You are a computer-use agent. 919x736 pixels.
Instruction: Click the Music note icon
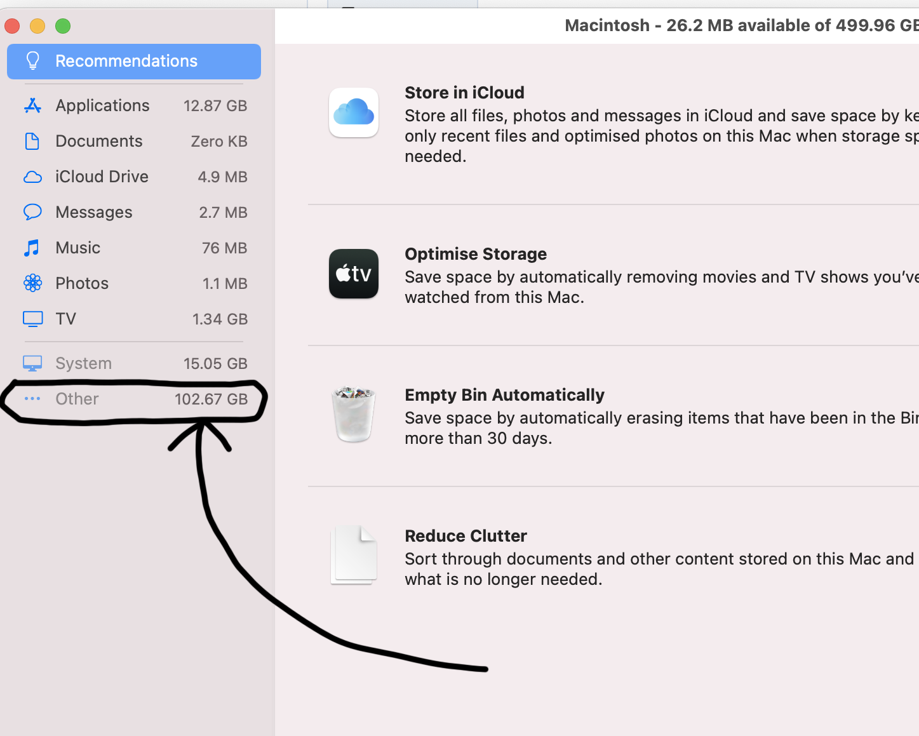pos(32,248)
